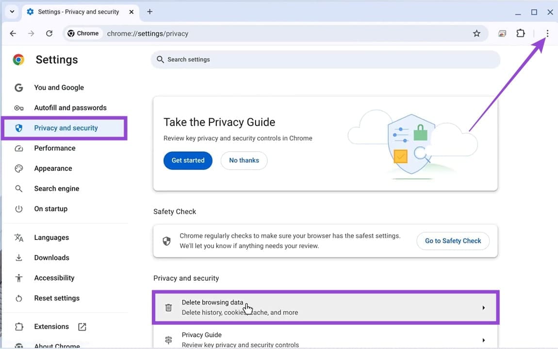The image size is (558, 349).
Task: Click the Get started button
Action: (x=188, y=160)
